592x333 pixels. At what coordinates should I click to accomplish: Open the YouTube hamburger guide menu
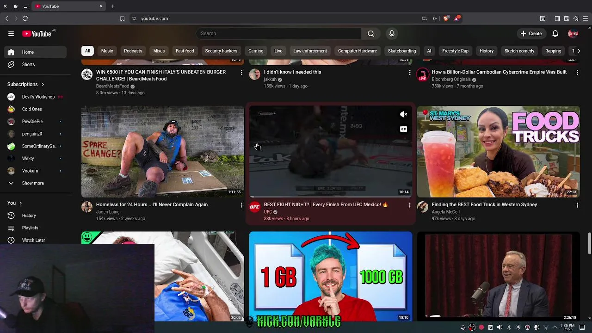11,33
